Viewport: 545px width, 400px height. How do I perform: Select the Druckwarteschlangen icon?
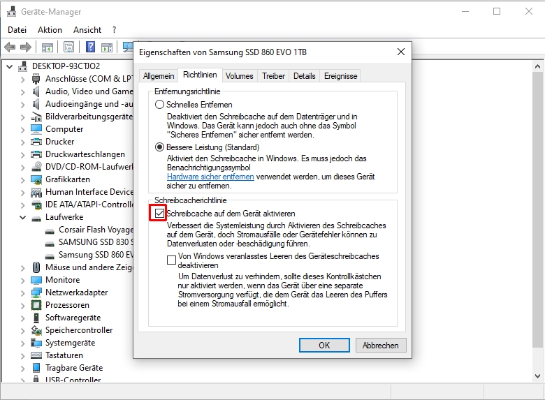click(x=36, y=154)
